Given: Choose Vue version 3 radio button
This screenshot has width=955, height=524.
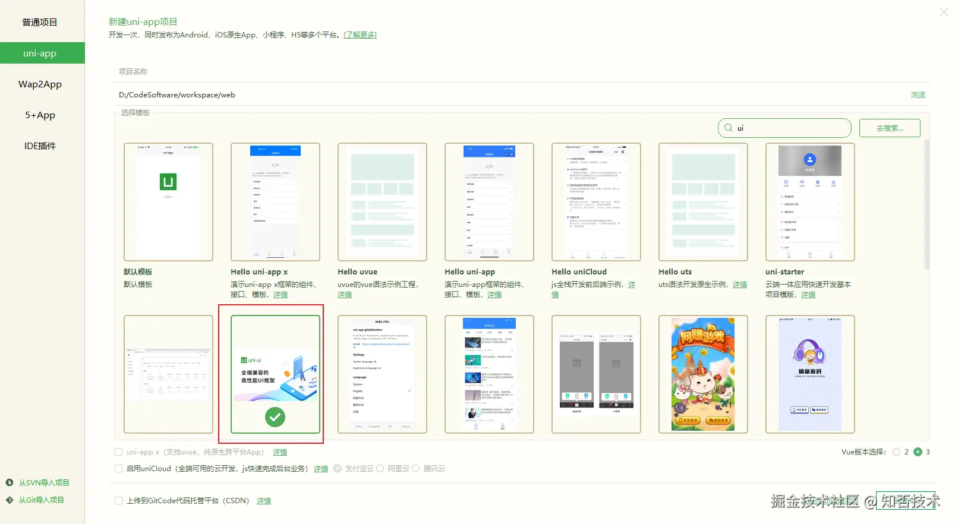Looking at the screenshot, I should coord(918,452).
